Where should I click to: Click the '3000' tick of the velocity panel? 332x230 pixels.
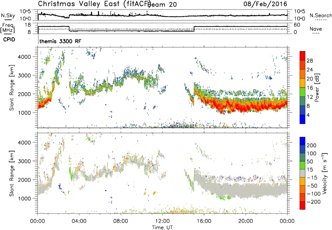pyautogui.click(x=24, y=161)
